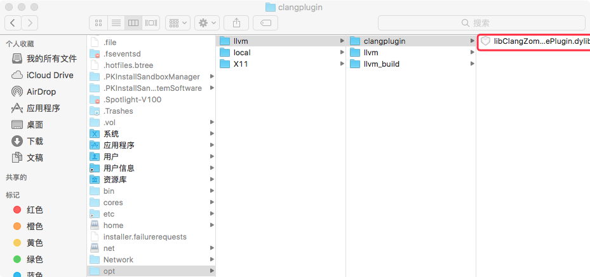The height and width of the screenshot is (277, 590).
Task: Switch to icon view
Action: point(98,23)
